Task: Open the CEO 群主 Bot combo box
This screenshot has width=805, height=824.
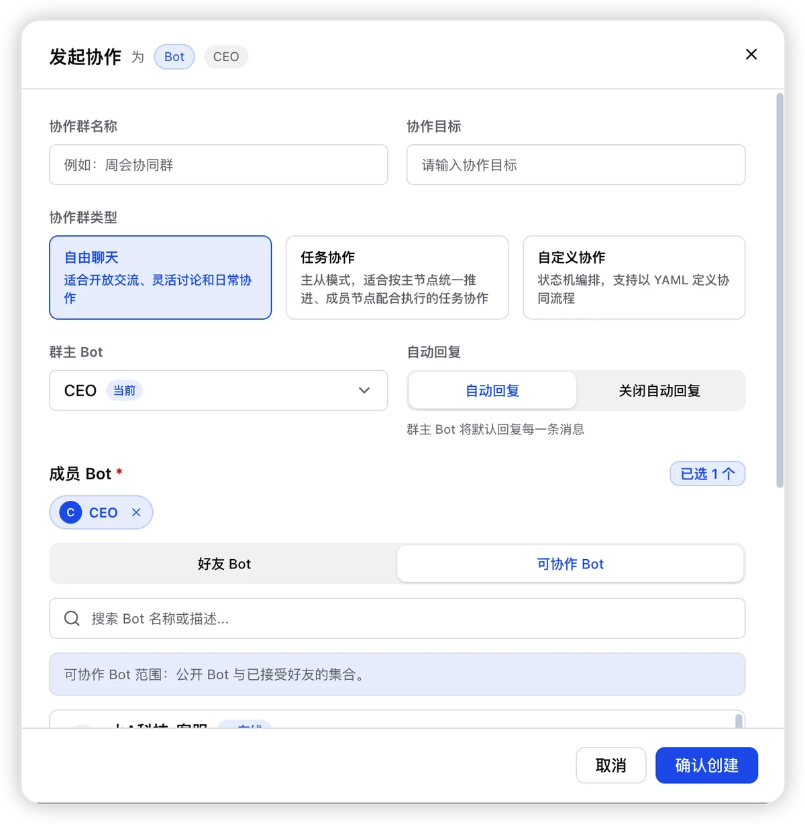Action: coord(219,390)
